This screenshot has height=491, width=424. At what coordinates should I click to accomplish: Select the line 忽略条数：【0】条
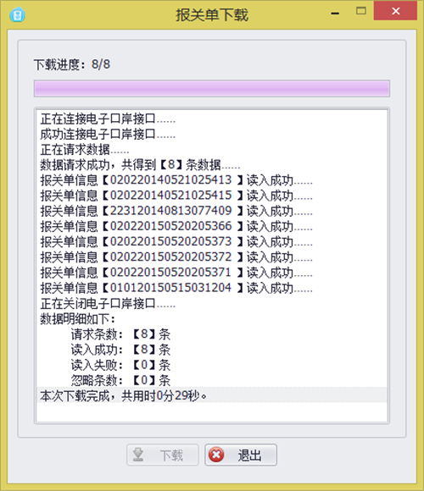coord(120,380)
